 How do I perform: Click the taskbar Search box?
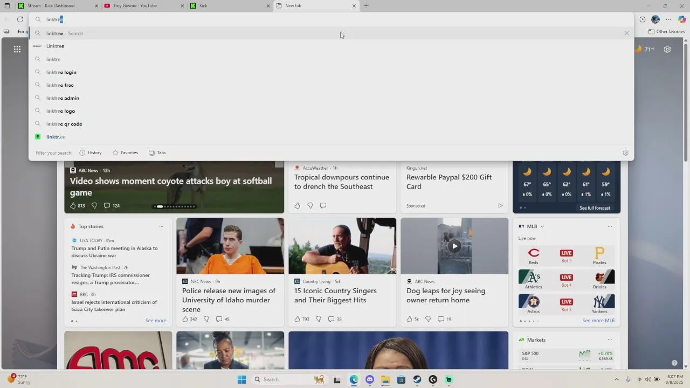[x=289, y=379]
